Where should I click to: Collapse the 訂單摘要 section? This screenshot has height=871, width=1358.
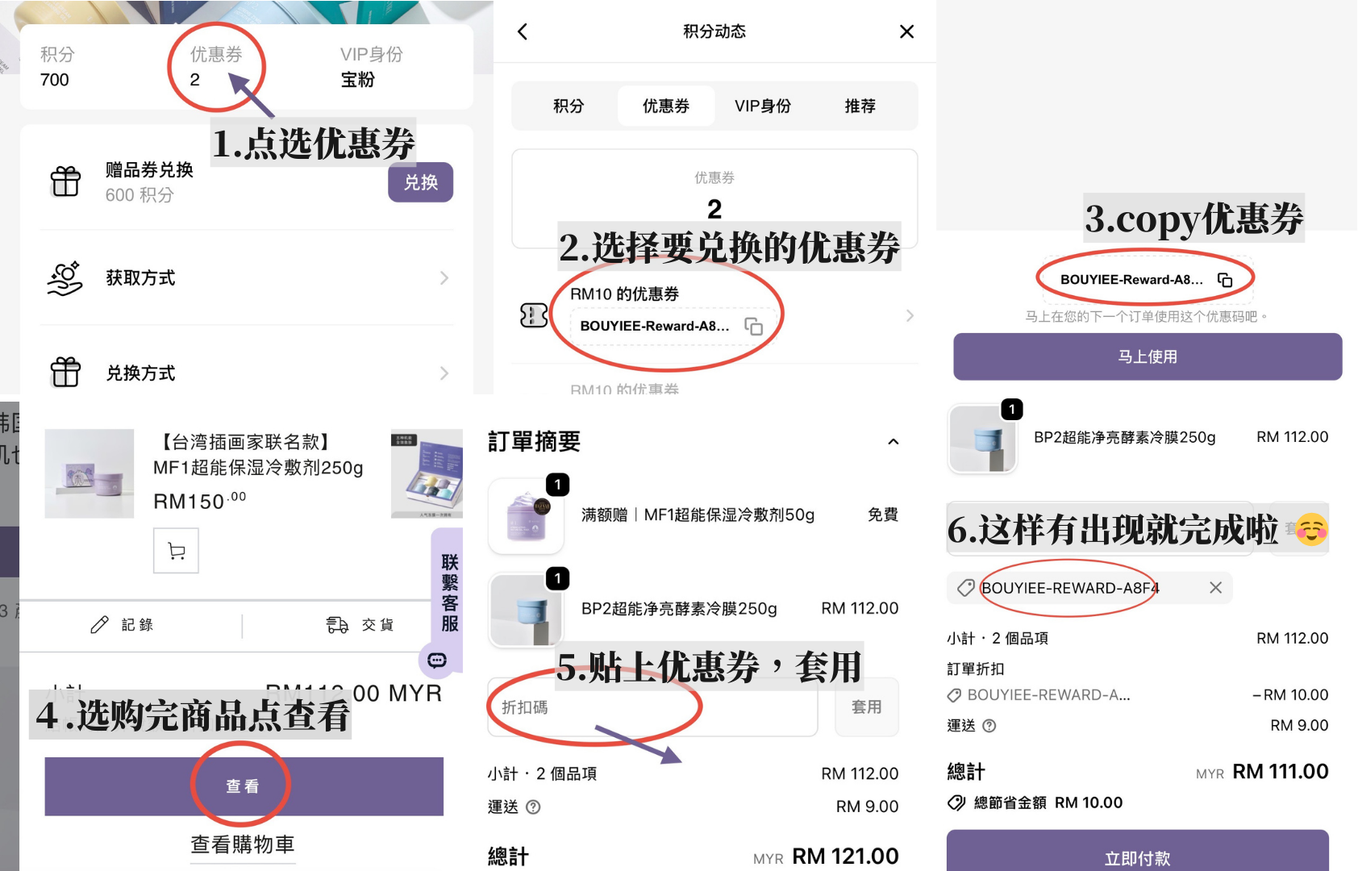[x=893, y=442]
